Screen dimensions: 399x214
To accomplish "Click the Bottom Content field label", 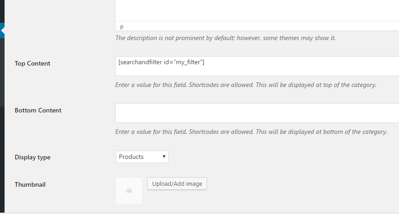I will tap(38, 110).
